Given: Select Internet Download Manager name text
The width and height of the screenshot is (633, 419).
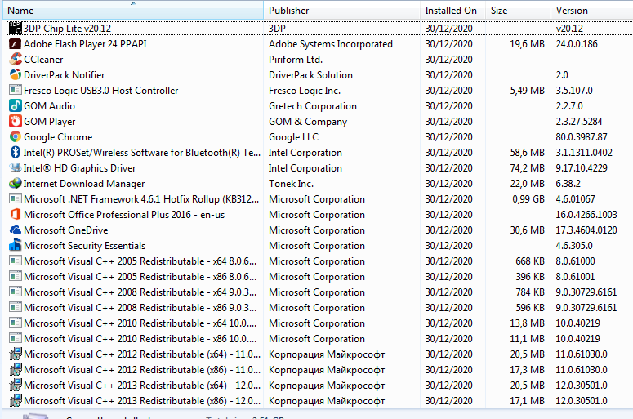Looking at the screenshot, I should 84,184.
